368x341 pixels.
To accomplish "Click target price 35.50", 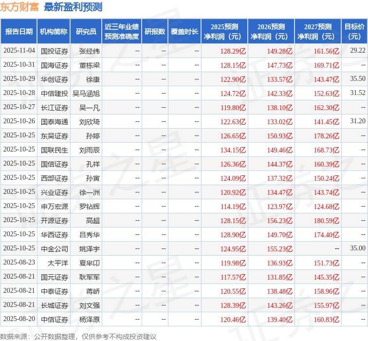I will click(x=358, y=78).
